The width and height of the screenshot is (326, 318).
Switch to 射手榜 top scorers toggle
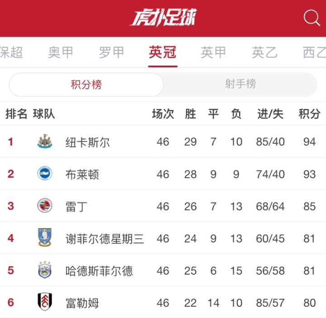coord(240,84)
